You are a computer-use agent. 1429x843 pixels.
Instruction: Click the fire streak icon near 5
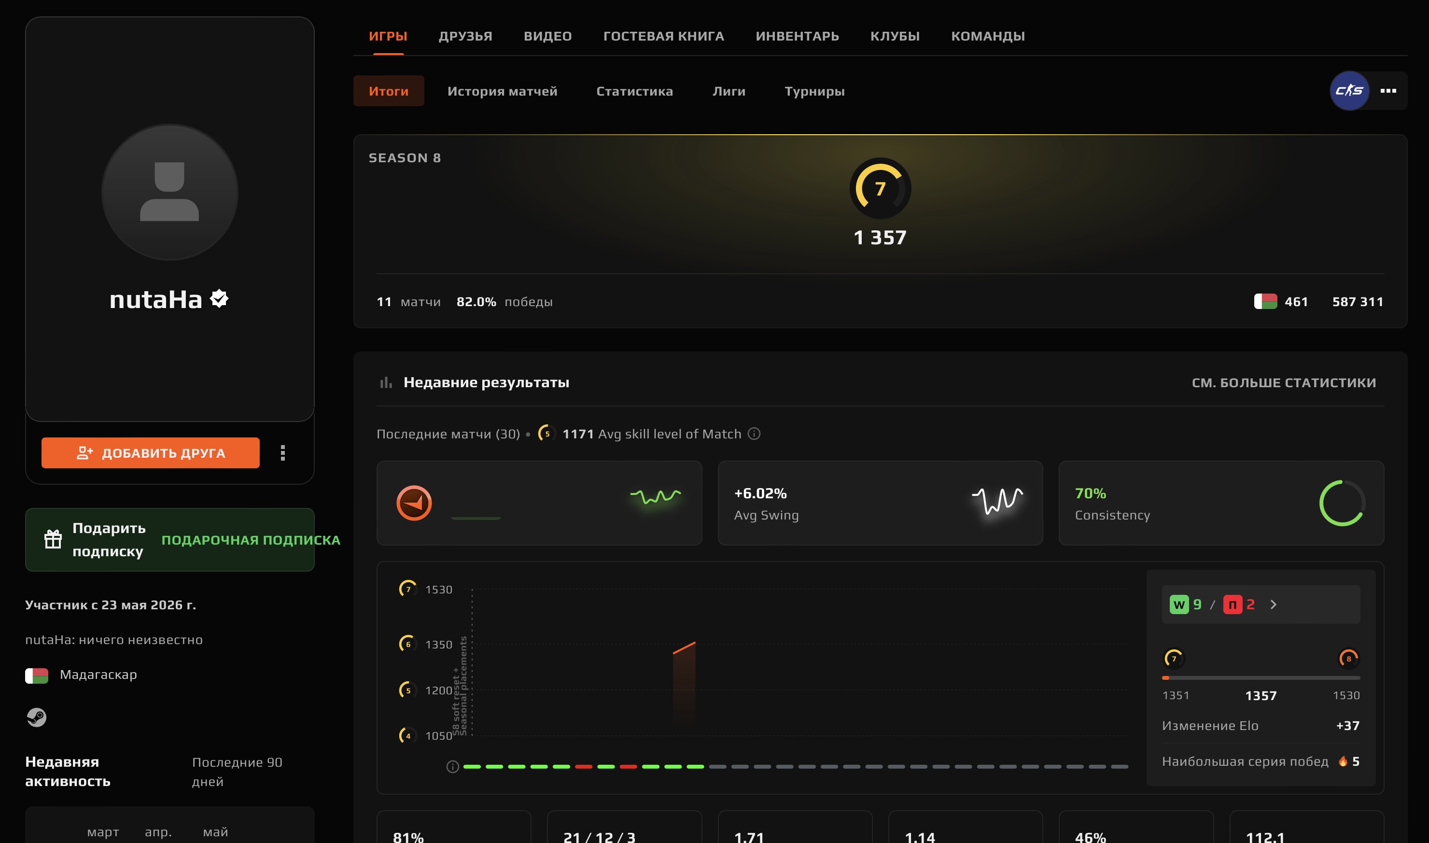[x=1343, y=761]
